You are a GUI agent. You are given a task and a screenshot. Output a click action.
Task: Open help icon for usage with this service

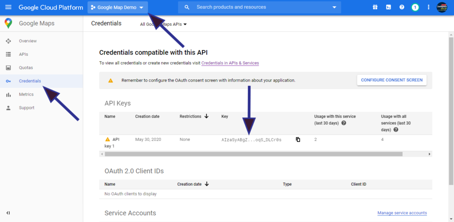pyautogui.click(x=344, y=123)
